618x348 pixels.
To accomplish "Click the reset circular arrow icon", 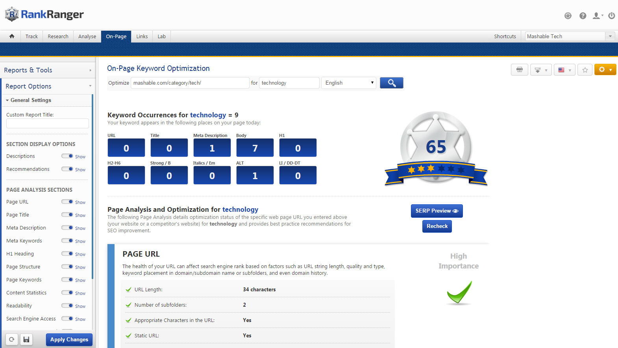I will 12,339.
